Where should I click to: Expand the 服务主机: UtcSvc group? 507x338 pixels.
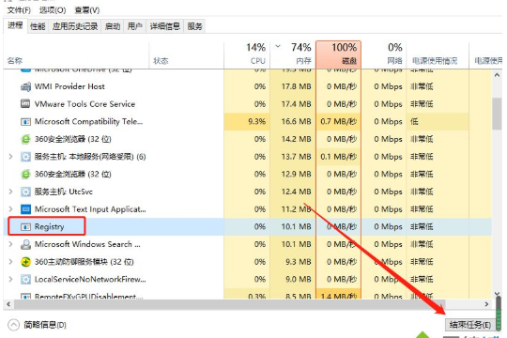coord(10,192)
